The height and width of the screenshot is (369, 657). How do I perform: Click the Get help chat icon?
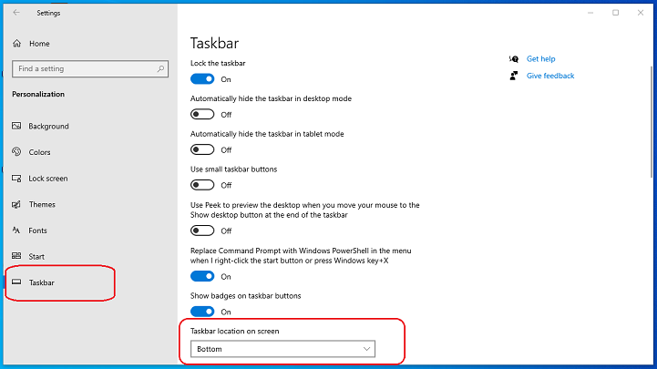pyautogui.click(x=514, y=58)
